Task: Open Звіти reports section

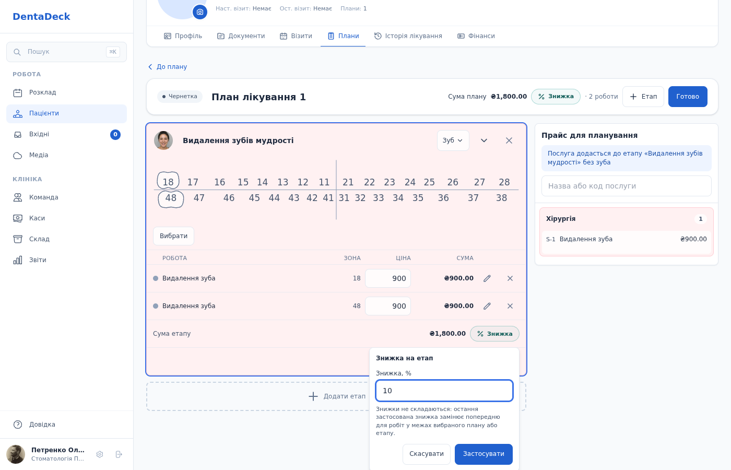Action: (x=66, y=260)
